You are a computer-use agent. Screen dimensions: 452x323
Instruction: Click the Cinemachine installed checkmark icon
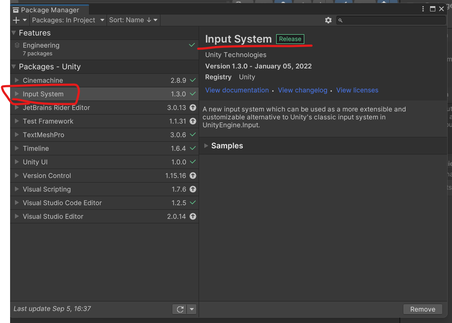(x=193, y=80)
